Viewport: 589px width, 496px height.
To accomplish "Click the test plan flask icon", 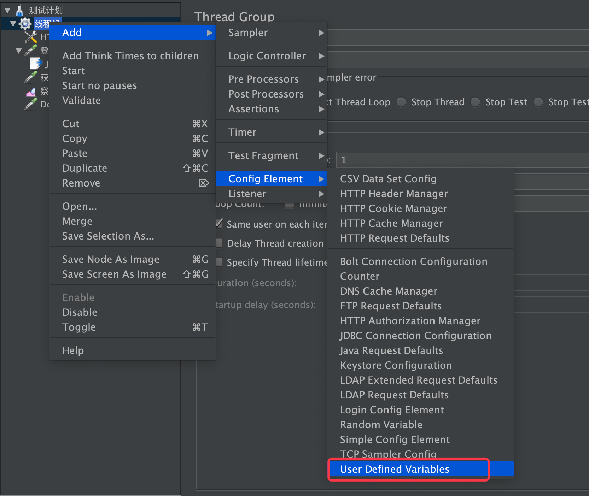I will click(x=19, y=10).
